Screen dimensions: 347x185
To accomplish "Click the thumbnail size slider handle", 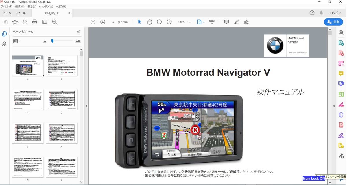I will point(52,41).
